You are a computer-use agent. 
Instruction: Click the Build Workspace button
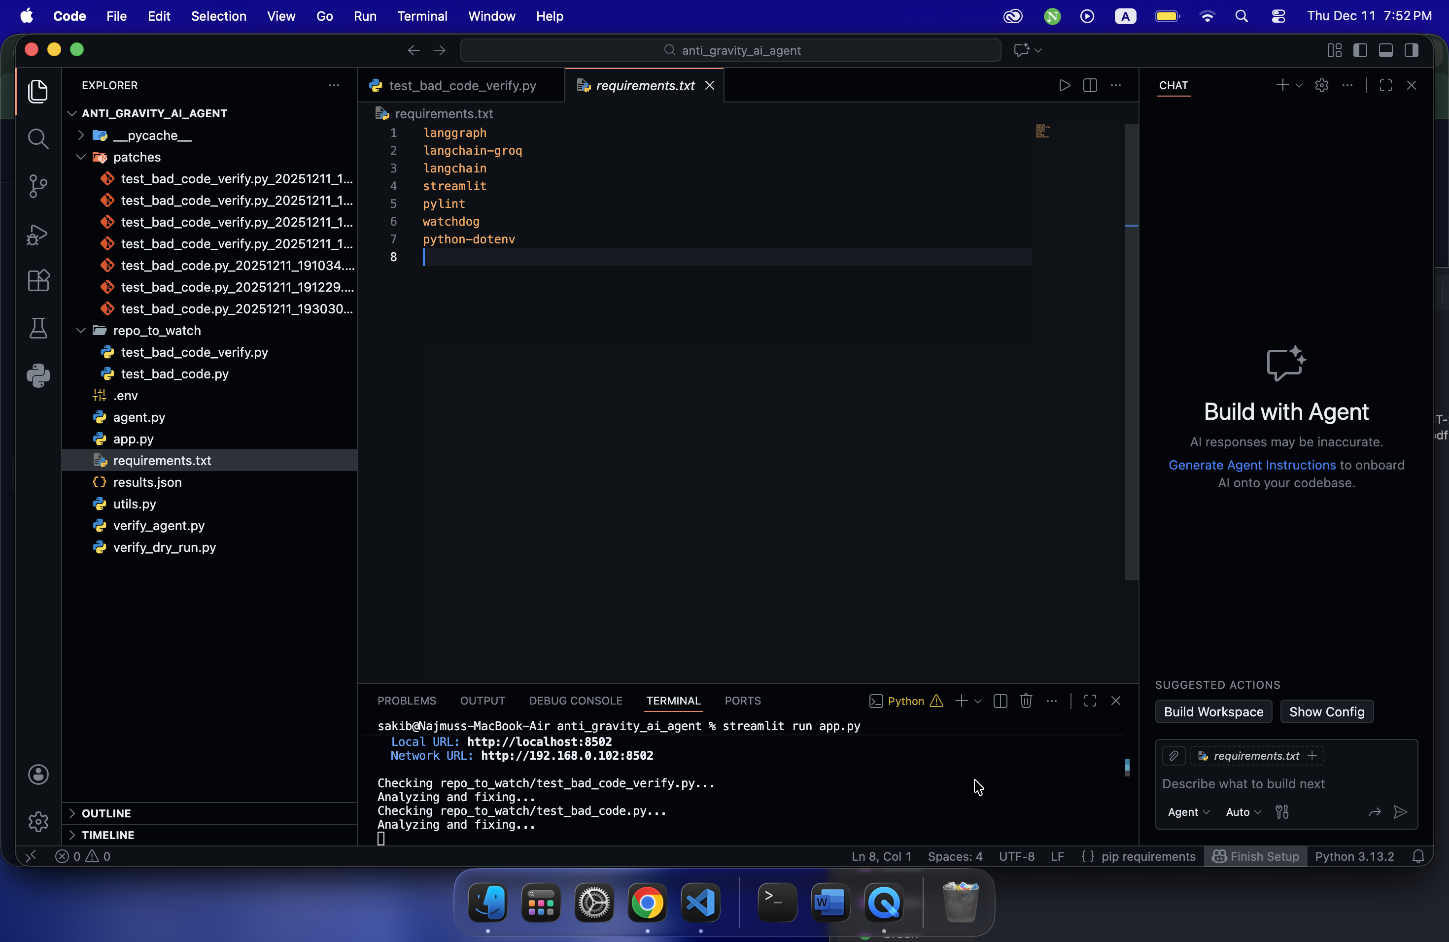click(x=1213, y=712)
